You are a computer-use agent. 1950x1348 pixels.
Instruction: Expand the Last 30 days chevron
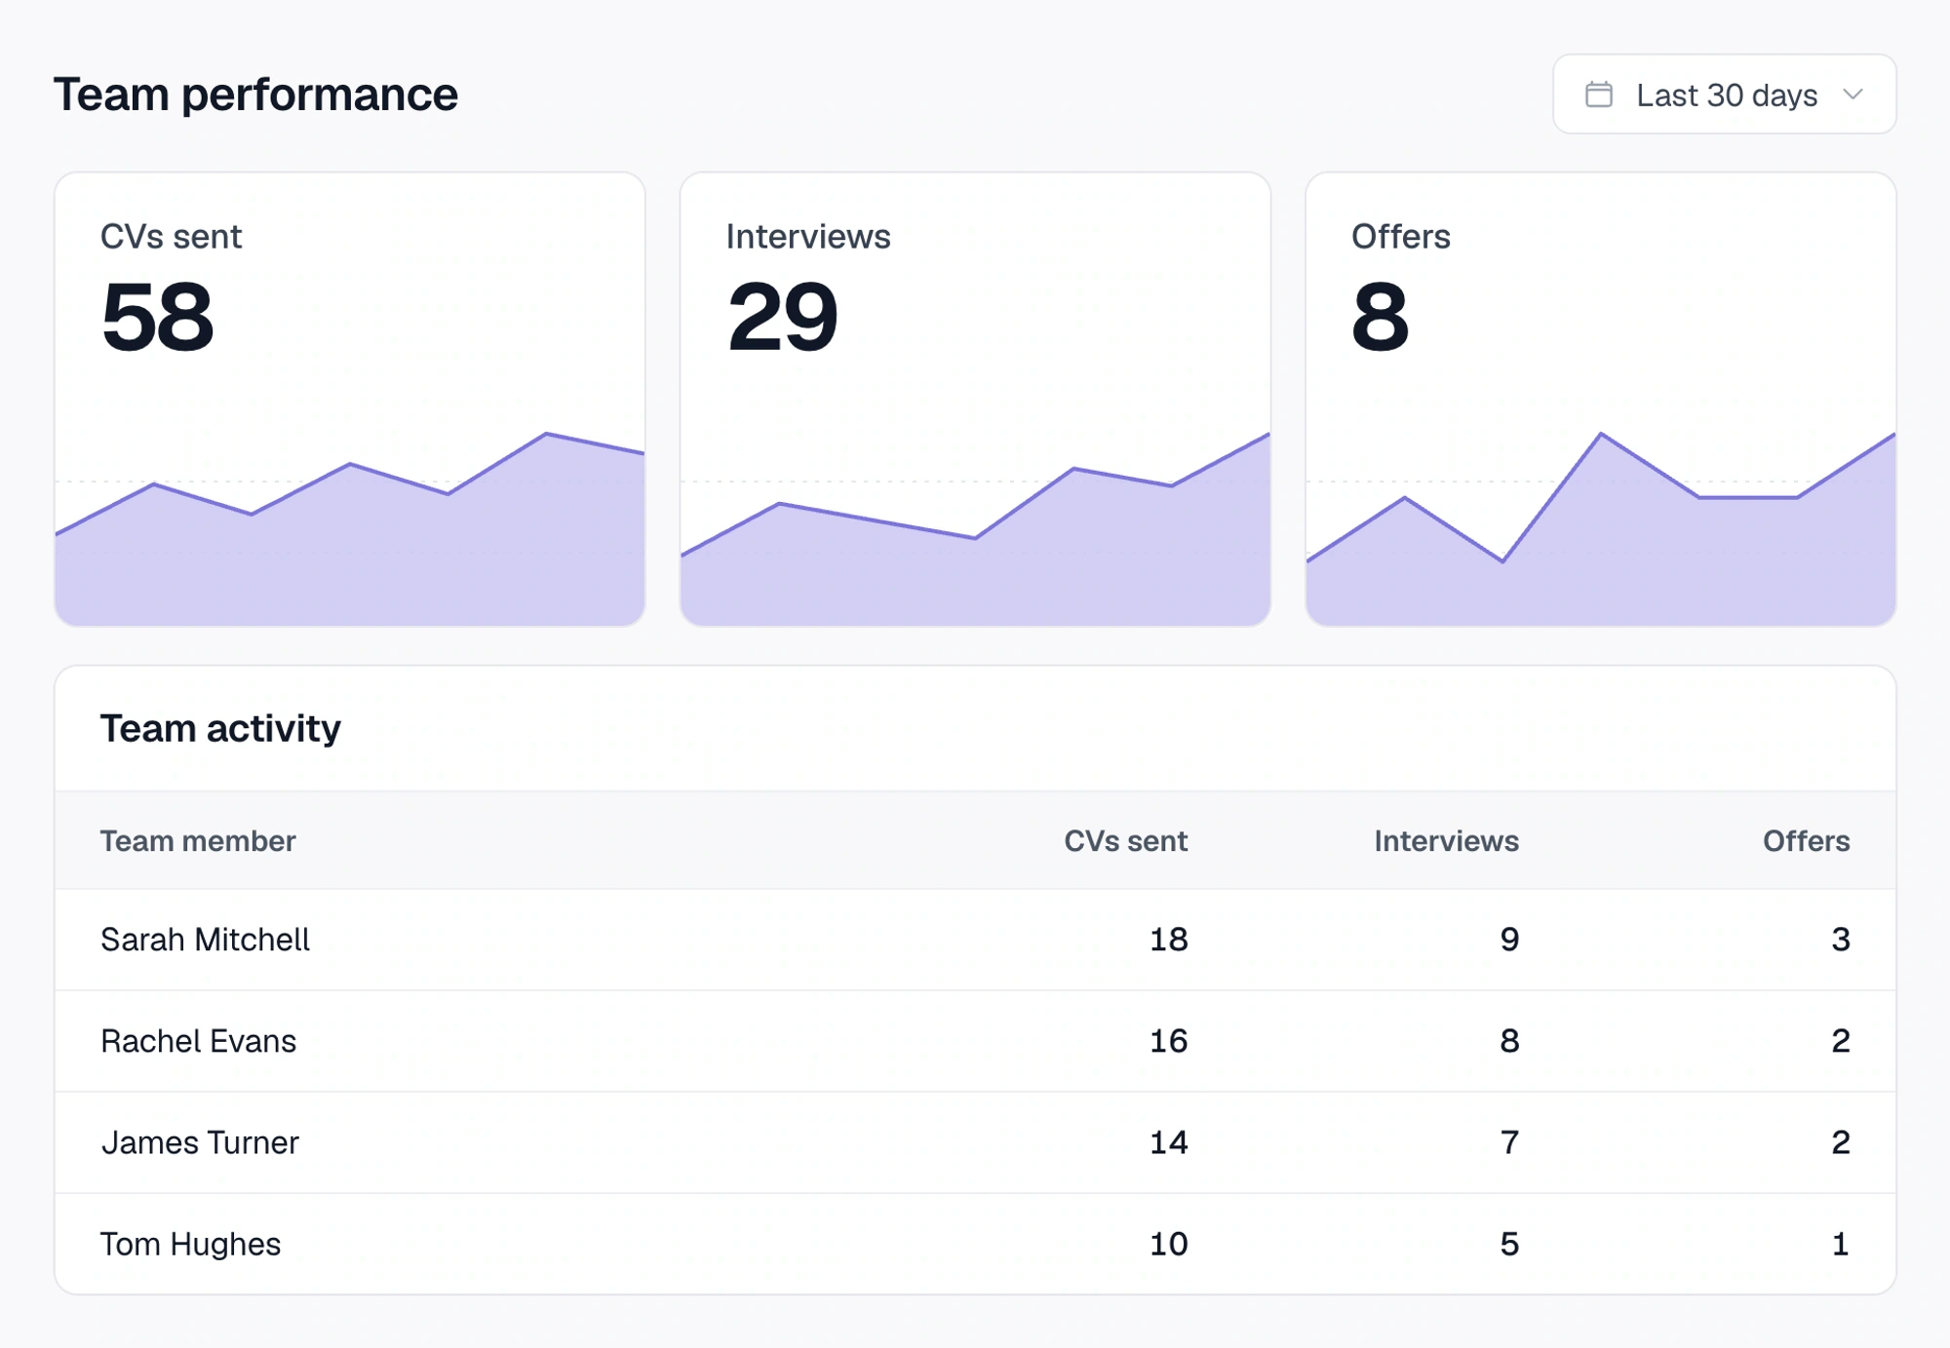coord(1853,95)
